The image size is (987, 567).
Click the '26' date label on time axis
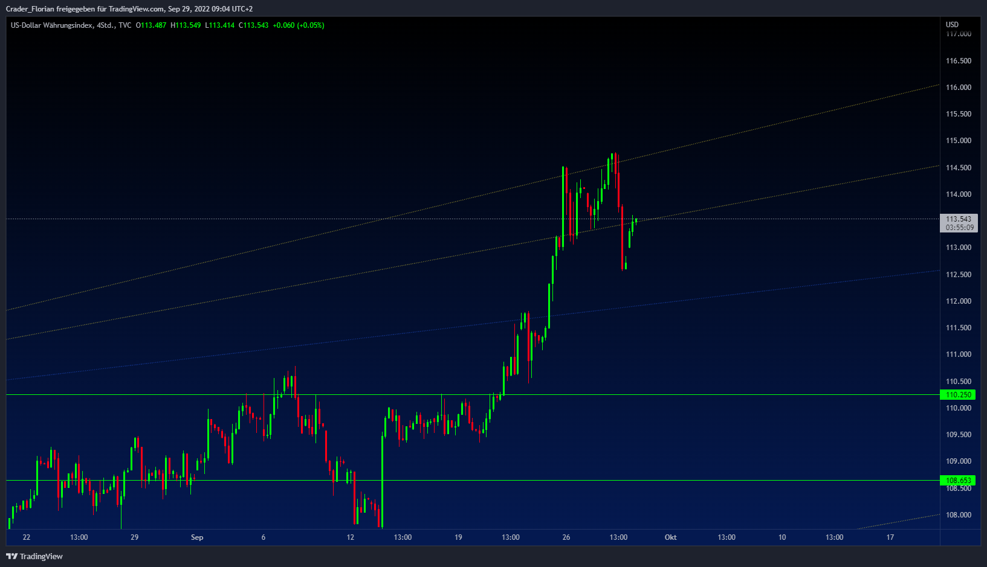(566, 537)
